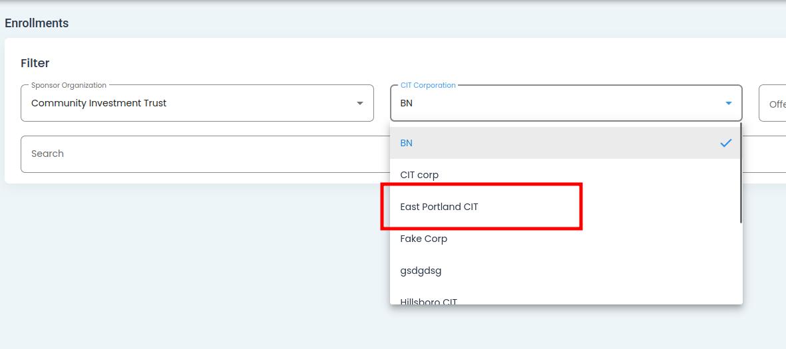Select the gsdgdsg list entry

coord(421,271)
